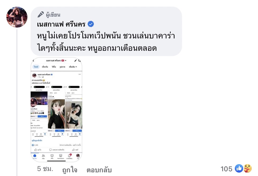Expand the เพิ่มเติม dropdown tab in the screenshot
The height and width of the screenshot is (176, 258).
coord(73,67)
